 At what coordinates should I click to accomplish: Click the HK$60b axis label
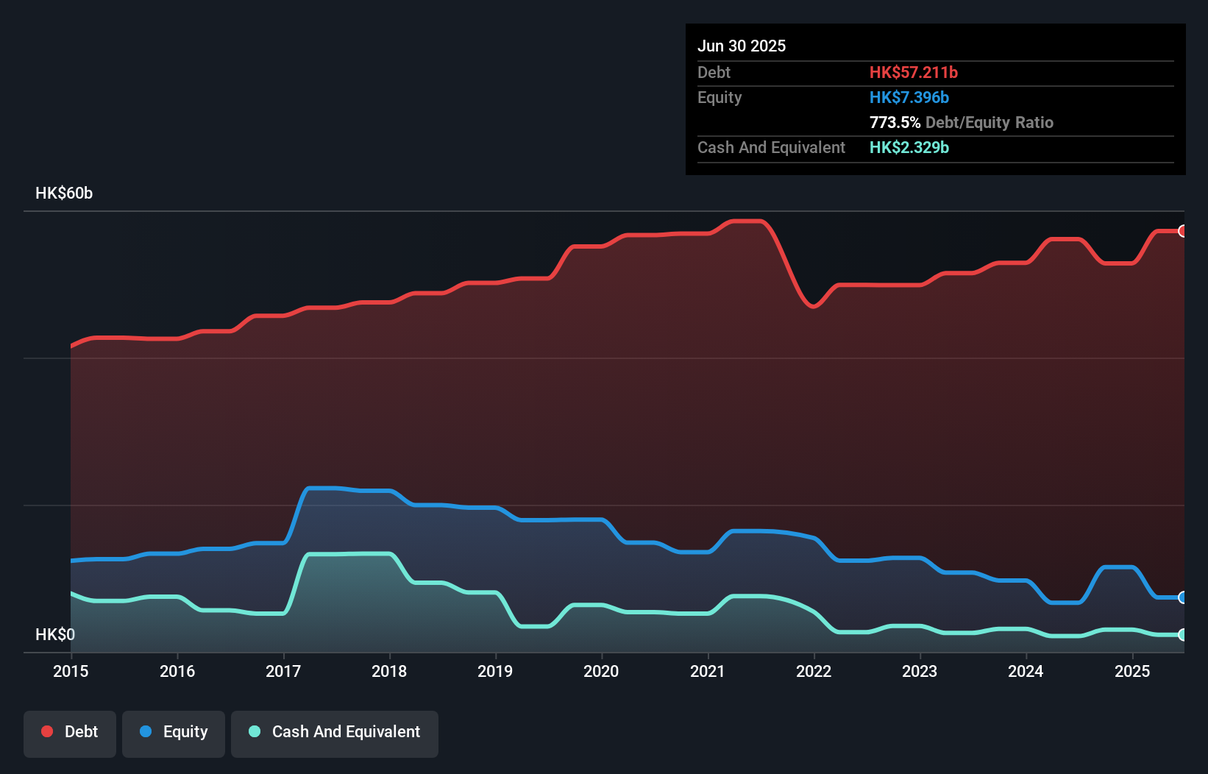coord(64,193)
